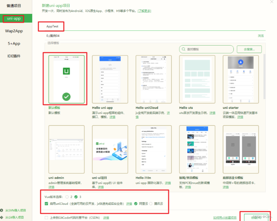The width and height of the screenshot is (277, 221).
Task: Open 如何用cli创建项目 link
Action: [225, 218]
